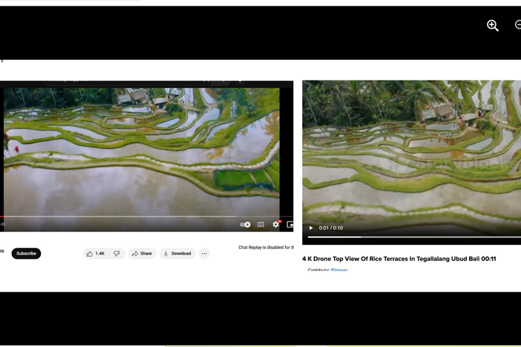This screenshot has width=521, height=347.
Task: Click the Chat Replay is disabled message
Action: click(x=266, y=247)
